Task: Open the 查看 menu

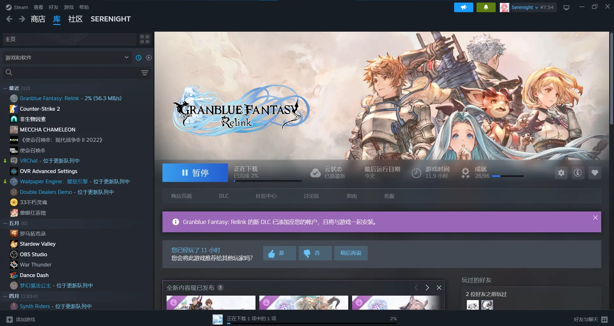Action: coord(38,7)
